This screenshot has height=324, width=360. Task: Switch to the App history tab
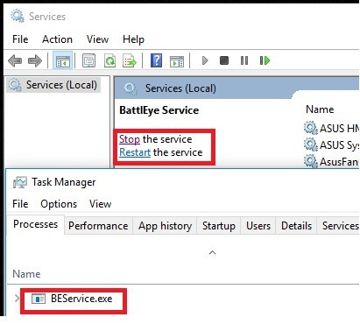(165, 226)
